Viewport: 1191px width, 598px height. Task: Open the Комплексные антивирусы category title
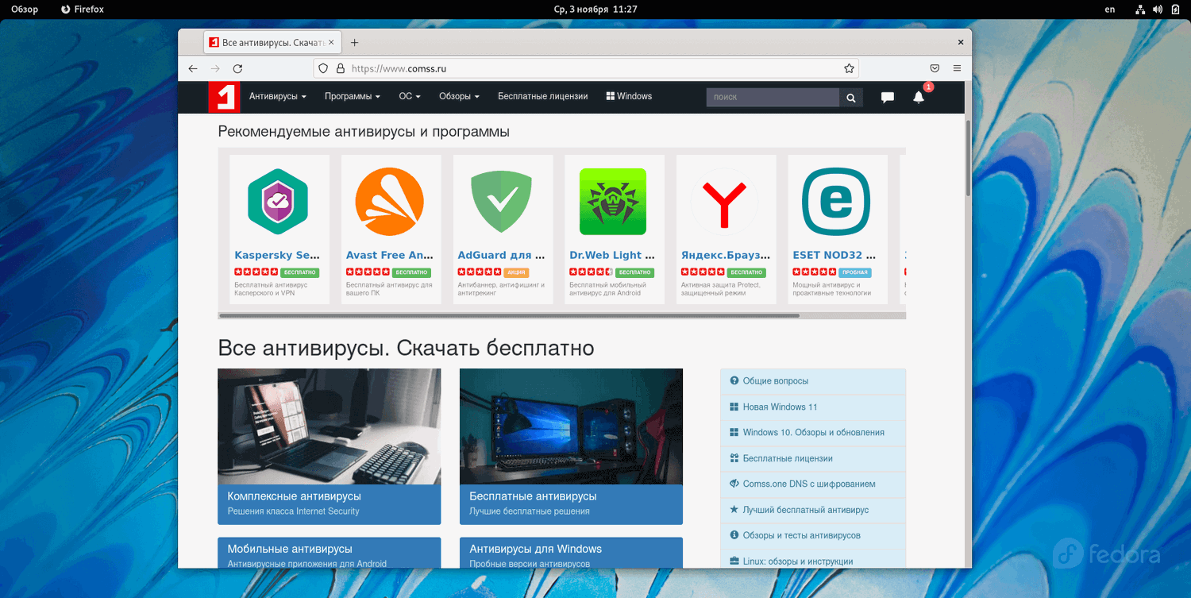click(x=294, y=496)
